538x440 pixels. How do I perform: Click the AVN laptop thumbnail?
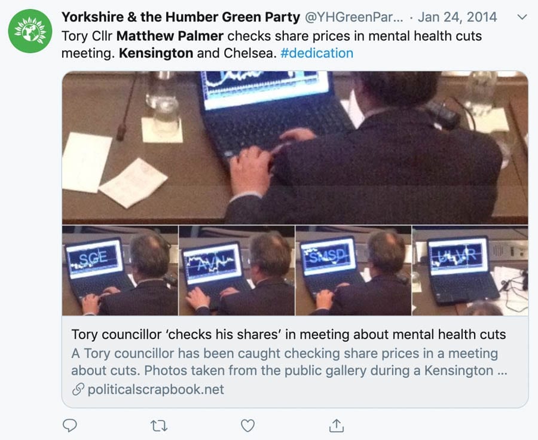click(x=237, y=270)
